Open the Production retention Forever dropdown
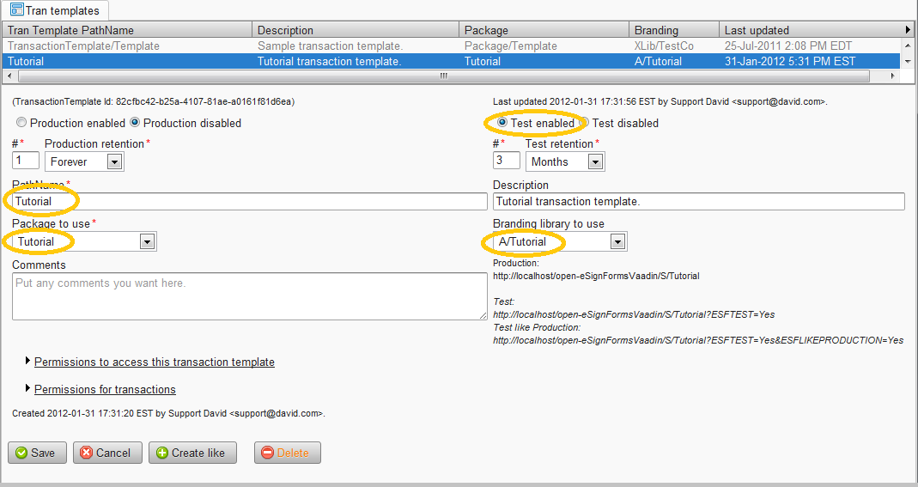Viewport: 918px width, 487px height. click(114, 161)
